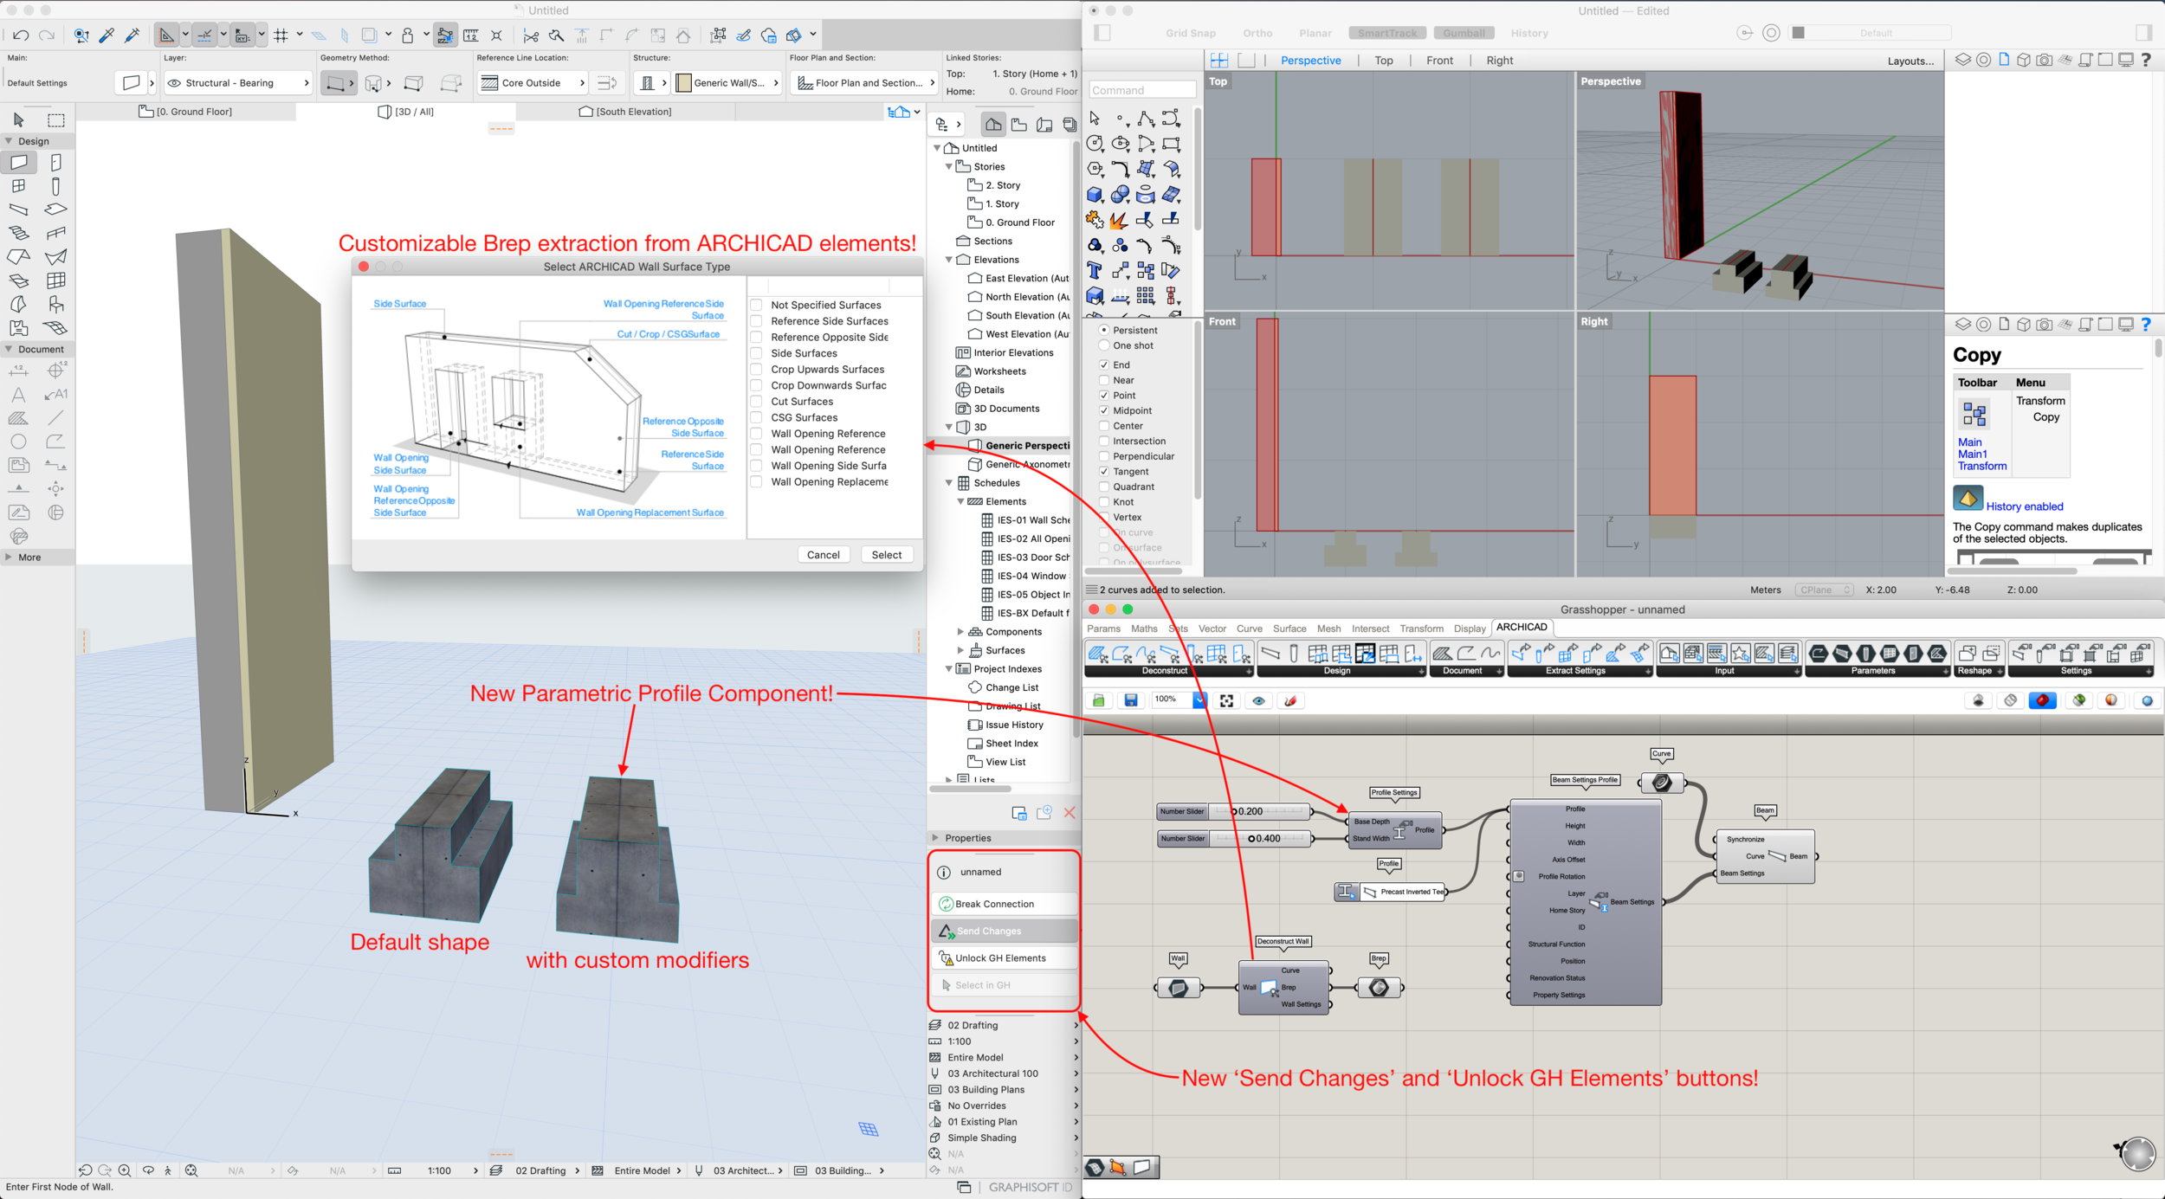The height and width of the screenshot is (1199, 2165).
Task: Click the Brep parameter component in Grasshopper canvas
Action: point(1379,988)
